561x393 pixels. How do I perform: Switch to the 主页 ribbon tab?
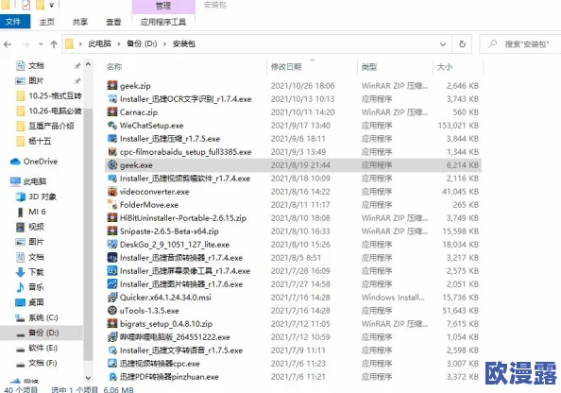47,22
